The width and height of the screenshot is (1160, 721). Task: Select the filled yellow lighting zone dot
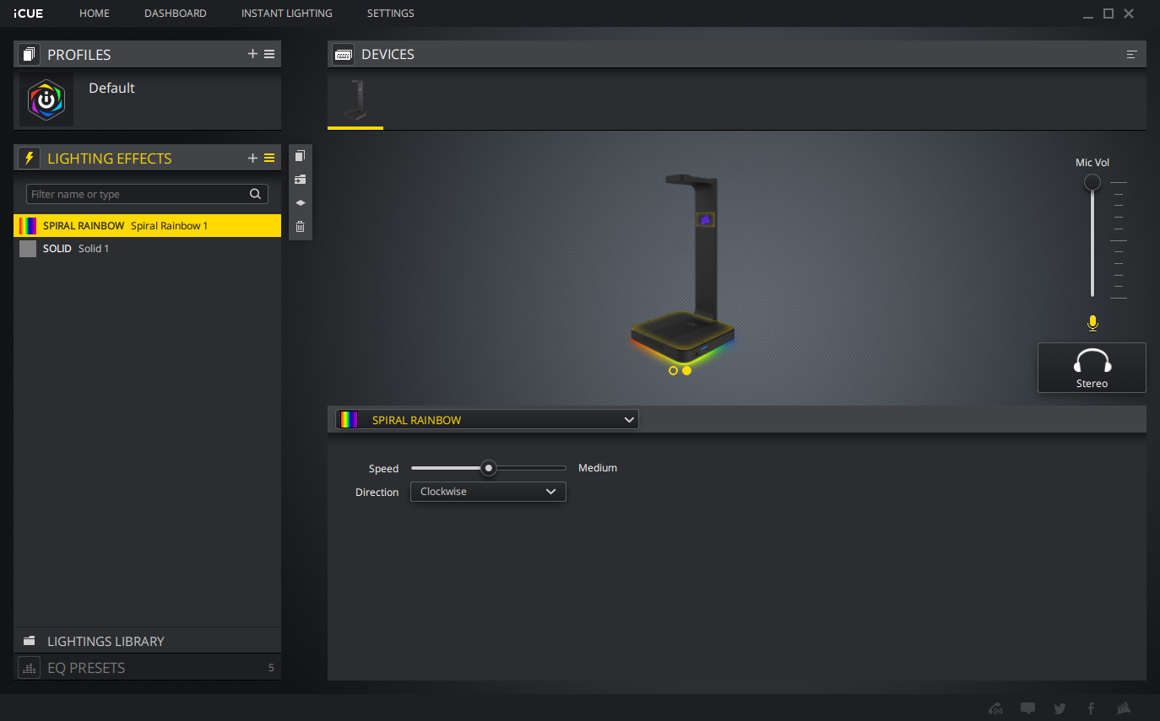pyautogui.click(x=686, y=370)
